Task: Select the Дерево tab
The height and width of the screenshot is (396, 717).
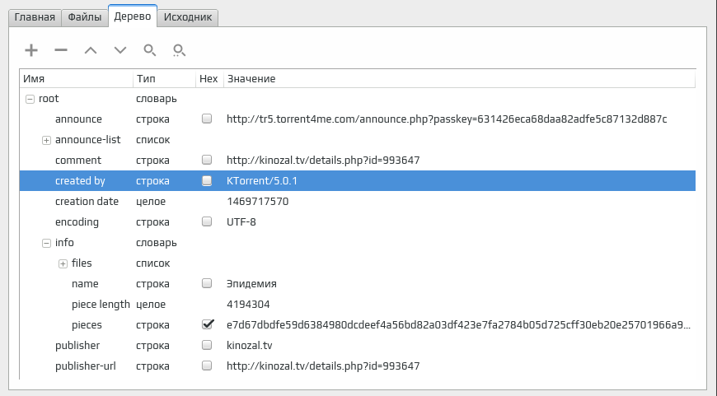Action: coord(133,16)
